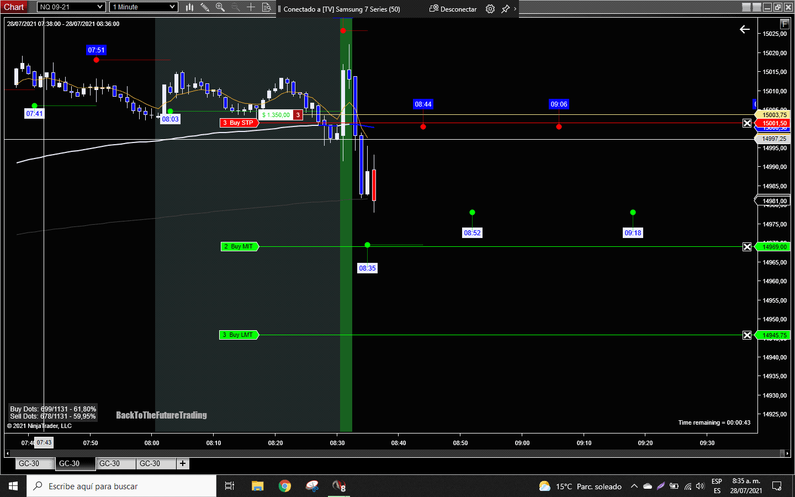Click the Time remaining countdown text

click(714, 422)
